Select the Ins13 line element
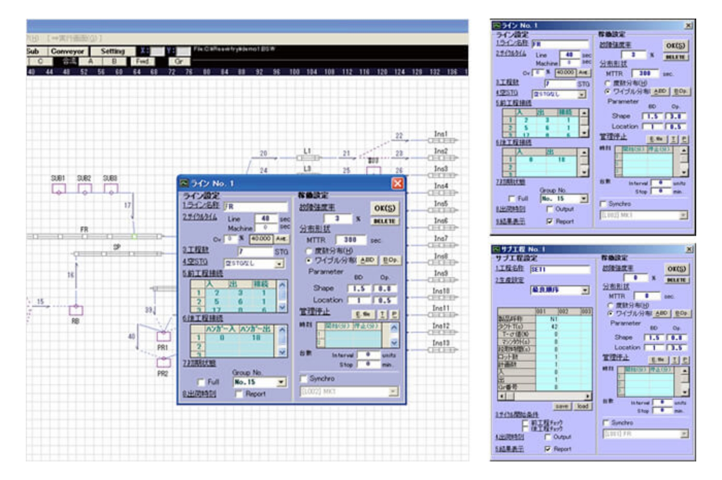Image resolution: width=722 pixels, height=480 pixels. point(442,350)
